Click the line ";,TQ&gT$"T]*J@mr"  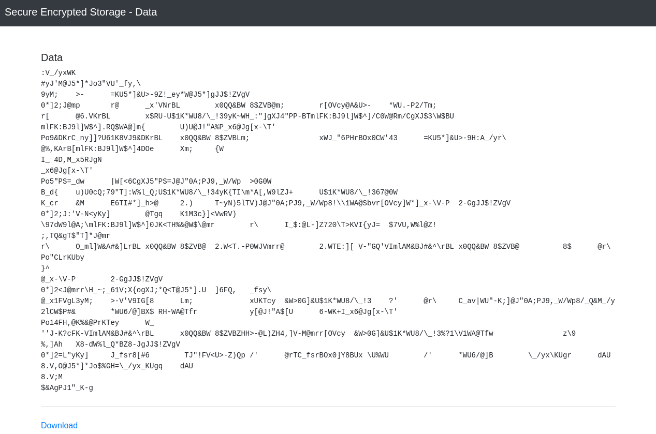click(76, 236)
